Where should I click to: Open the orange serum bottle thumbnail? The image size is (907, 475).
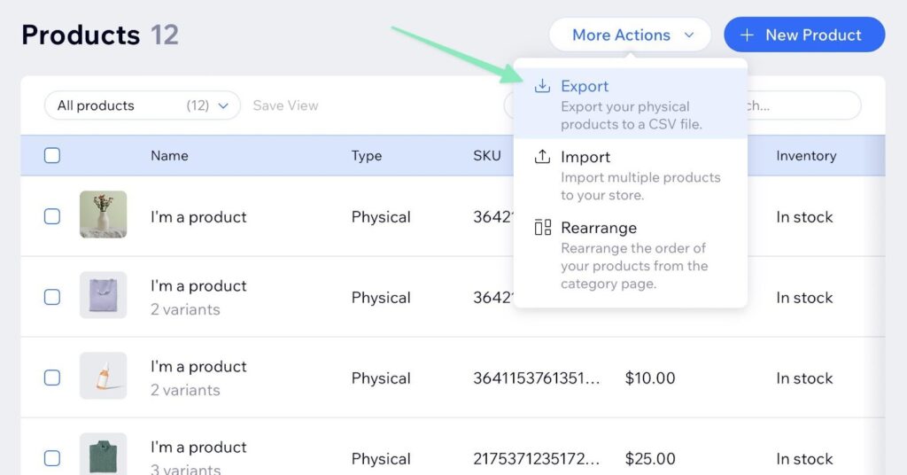pos(103,376)
